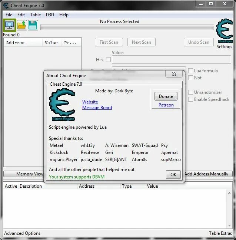Click the Active column header

point(11,186)
